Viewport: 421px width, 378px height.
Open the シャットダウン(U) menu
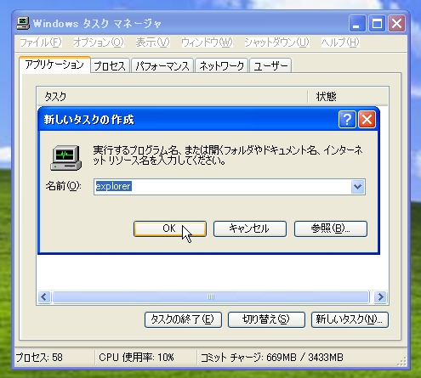tap(276, 42)
